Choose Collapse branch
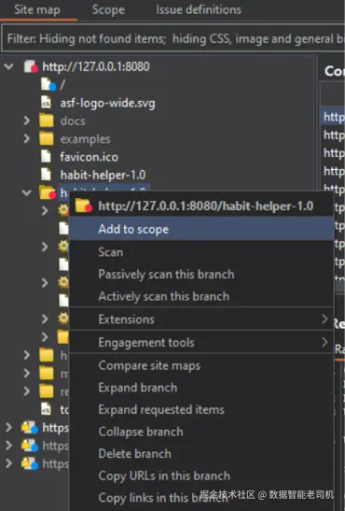345x511 pixels. tap(201, 432)
